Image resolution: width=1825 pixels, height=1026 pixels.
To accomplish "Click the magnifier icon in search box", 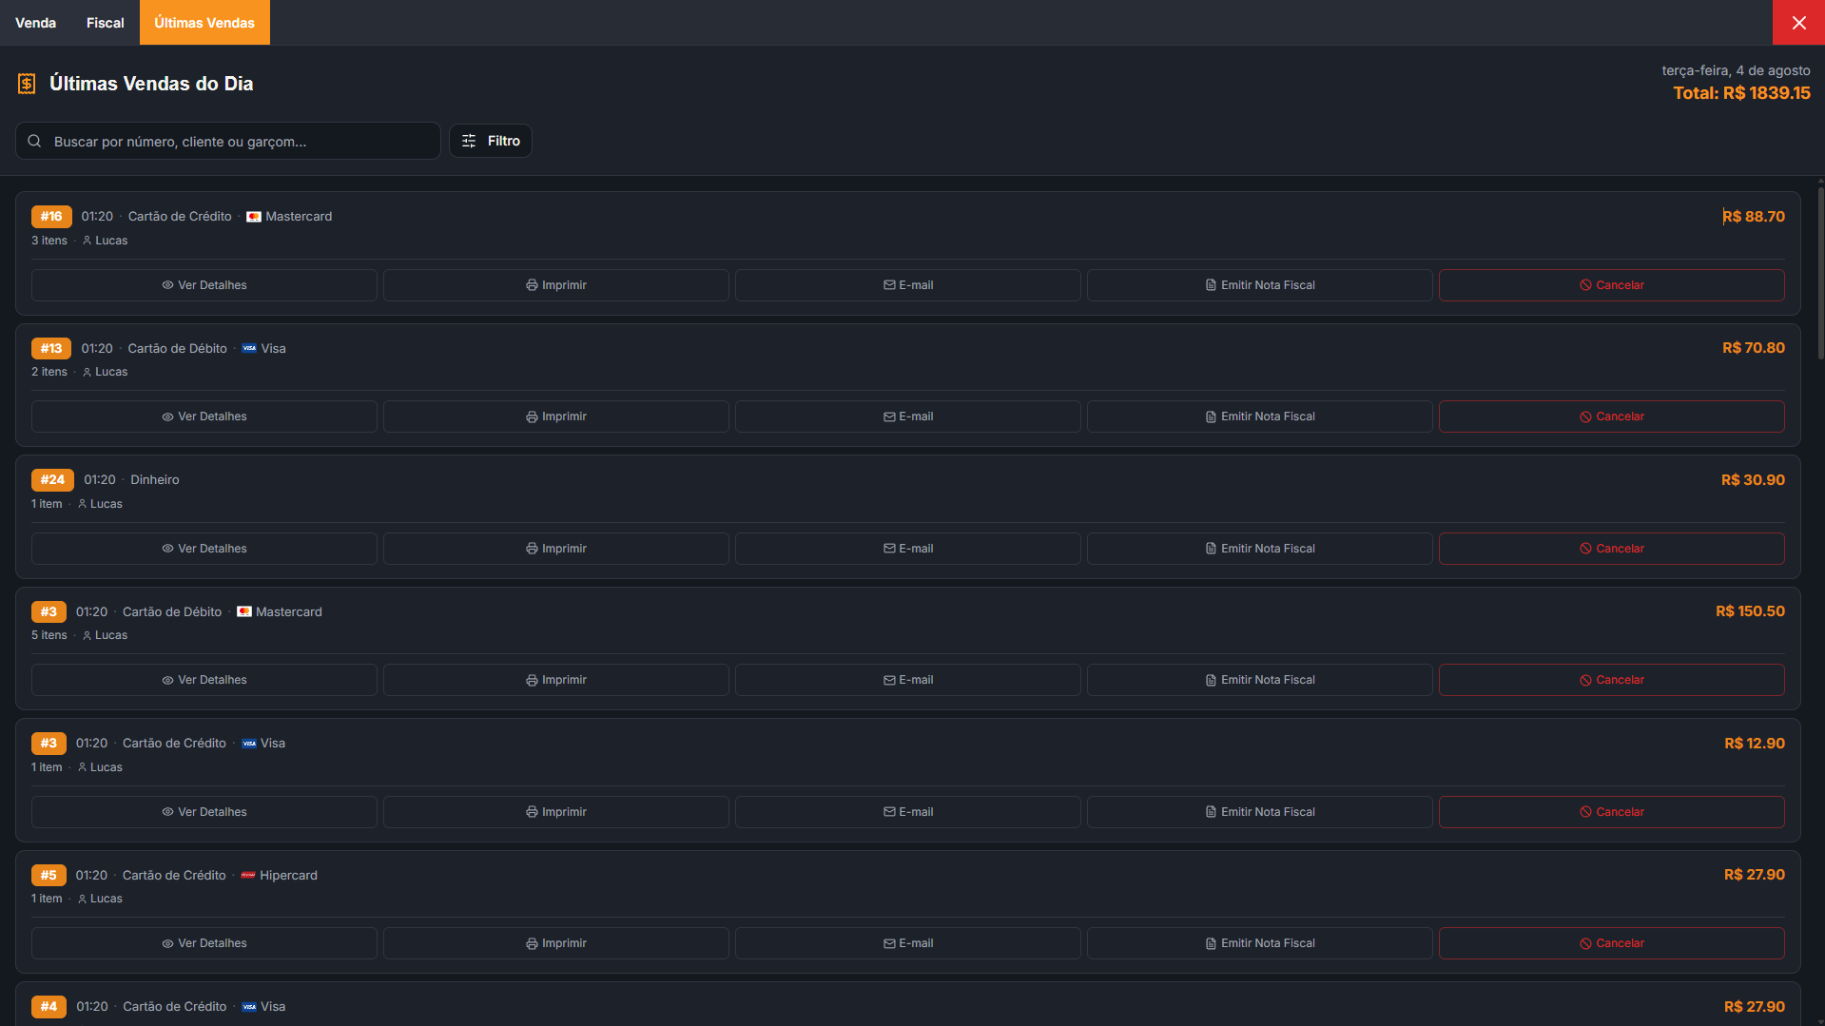I will pos(34,141).
